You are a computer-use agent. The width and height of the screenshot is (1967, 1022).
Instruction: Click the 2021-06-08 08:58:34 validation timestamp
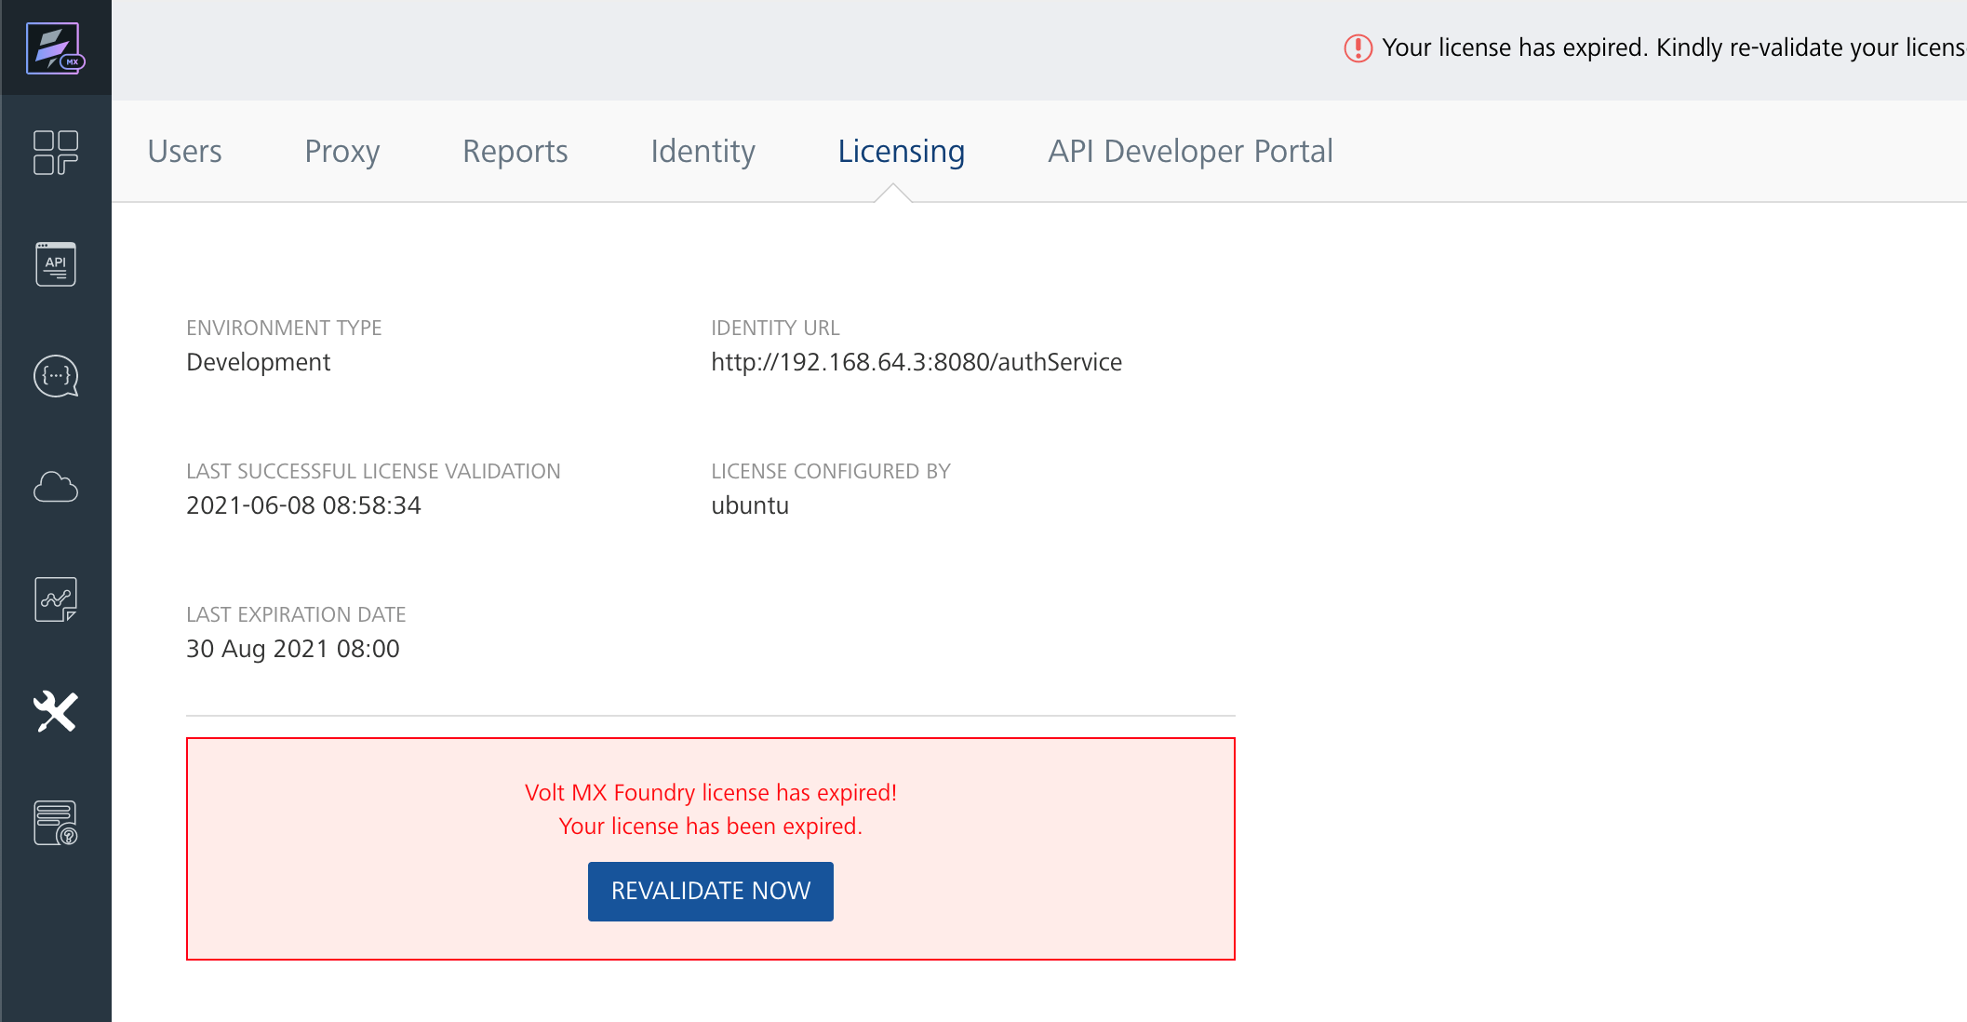(x=303, y=505)
